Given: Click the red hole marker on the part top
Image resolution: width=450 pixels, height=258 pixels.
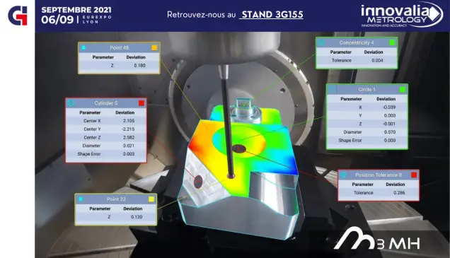Looking at the screenshot, I should click(x=238, y=148).
